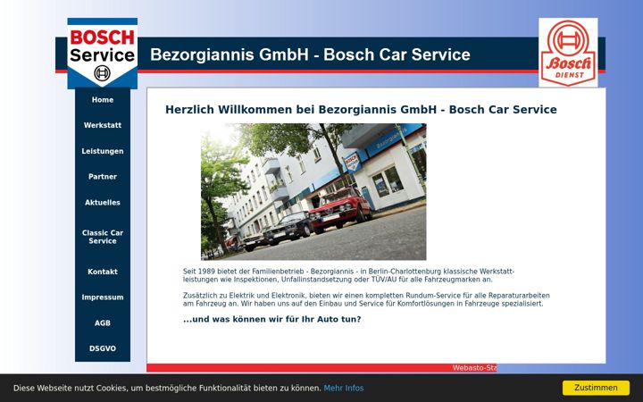Viewport: 643px width, 402px height.
Task: Follow the Mehr Infos cookie link
Action: 344,388
